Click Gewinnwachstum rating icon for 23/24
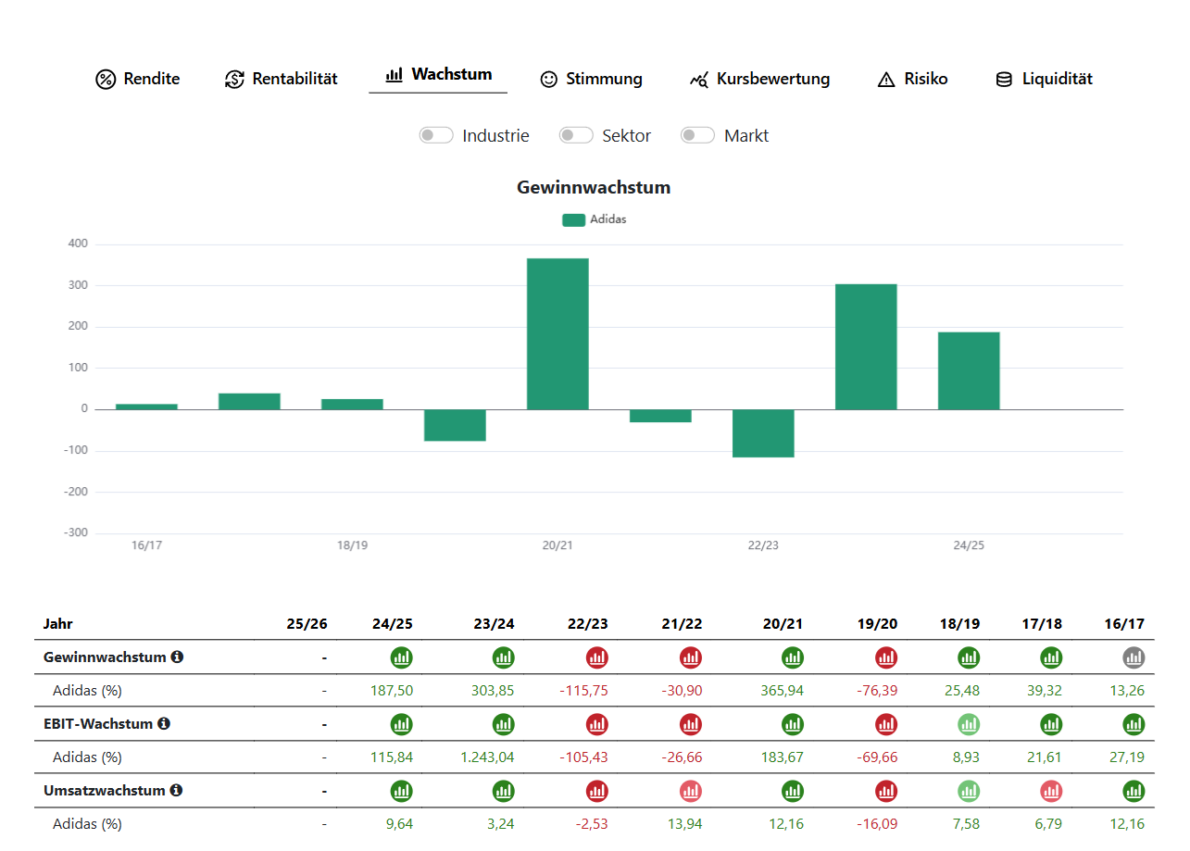This screenshot has width=1190, height=851. click(504, 657)
